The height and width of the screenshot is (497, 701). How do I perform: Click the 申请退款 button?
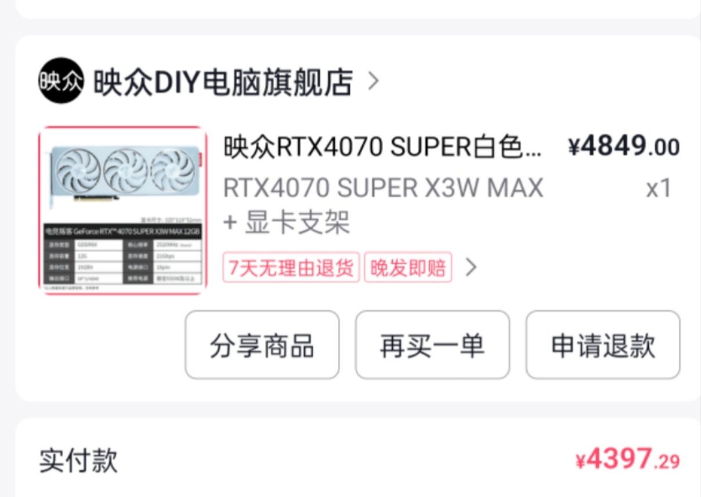(603, 344)
